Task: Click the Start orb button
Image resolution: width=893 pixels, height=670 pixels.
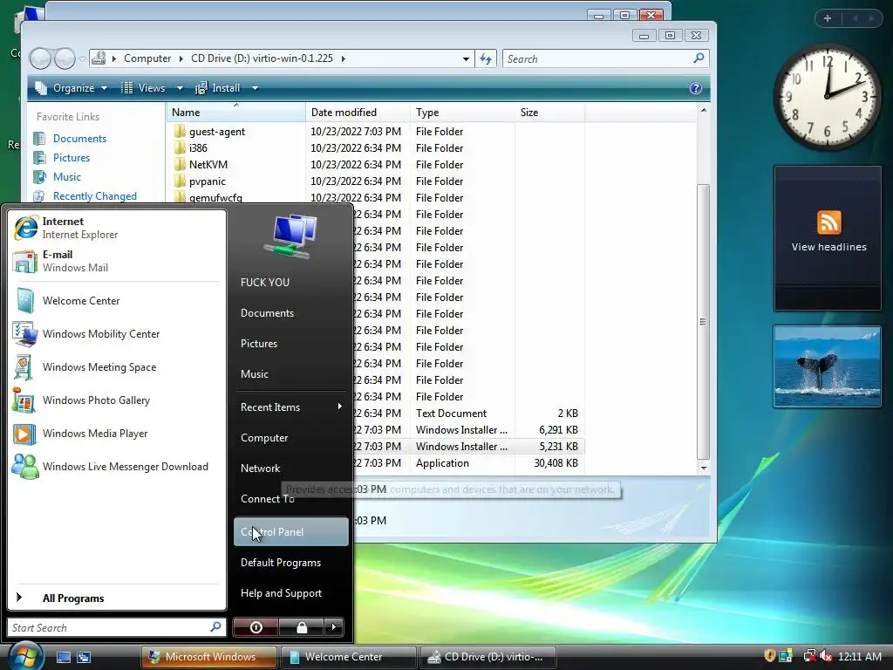Action: (25, 656)
